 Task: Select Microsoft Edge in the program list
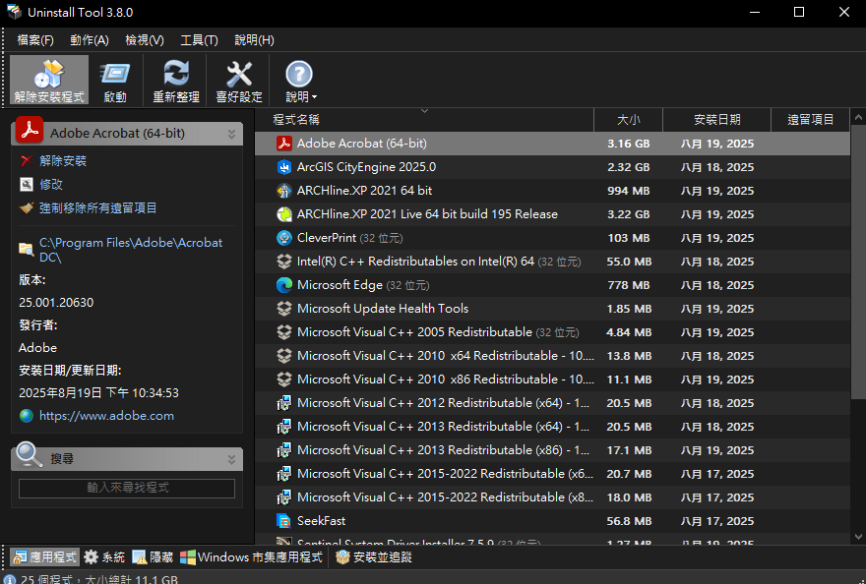(339, 285)
